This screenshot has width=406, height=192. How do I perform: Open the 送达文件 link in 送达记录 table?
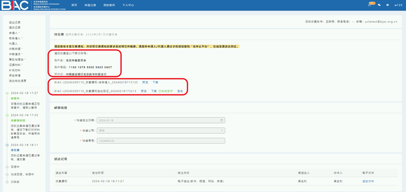pos(368,181)
